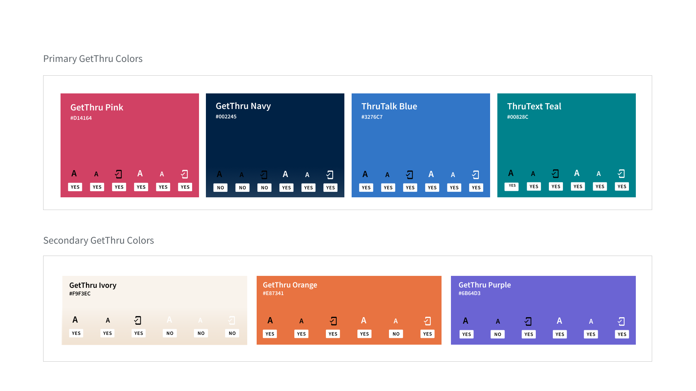
Task: Click the Secondary GetThru Colors heading
Action: 99,240
